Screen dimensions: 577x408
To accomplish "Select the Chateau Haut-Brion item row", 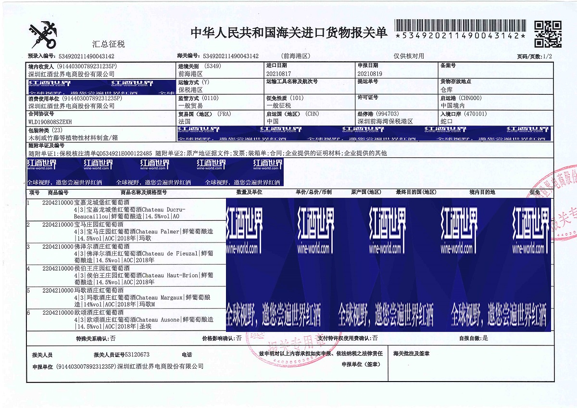I will coord(125,275).
